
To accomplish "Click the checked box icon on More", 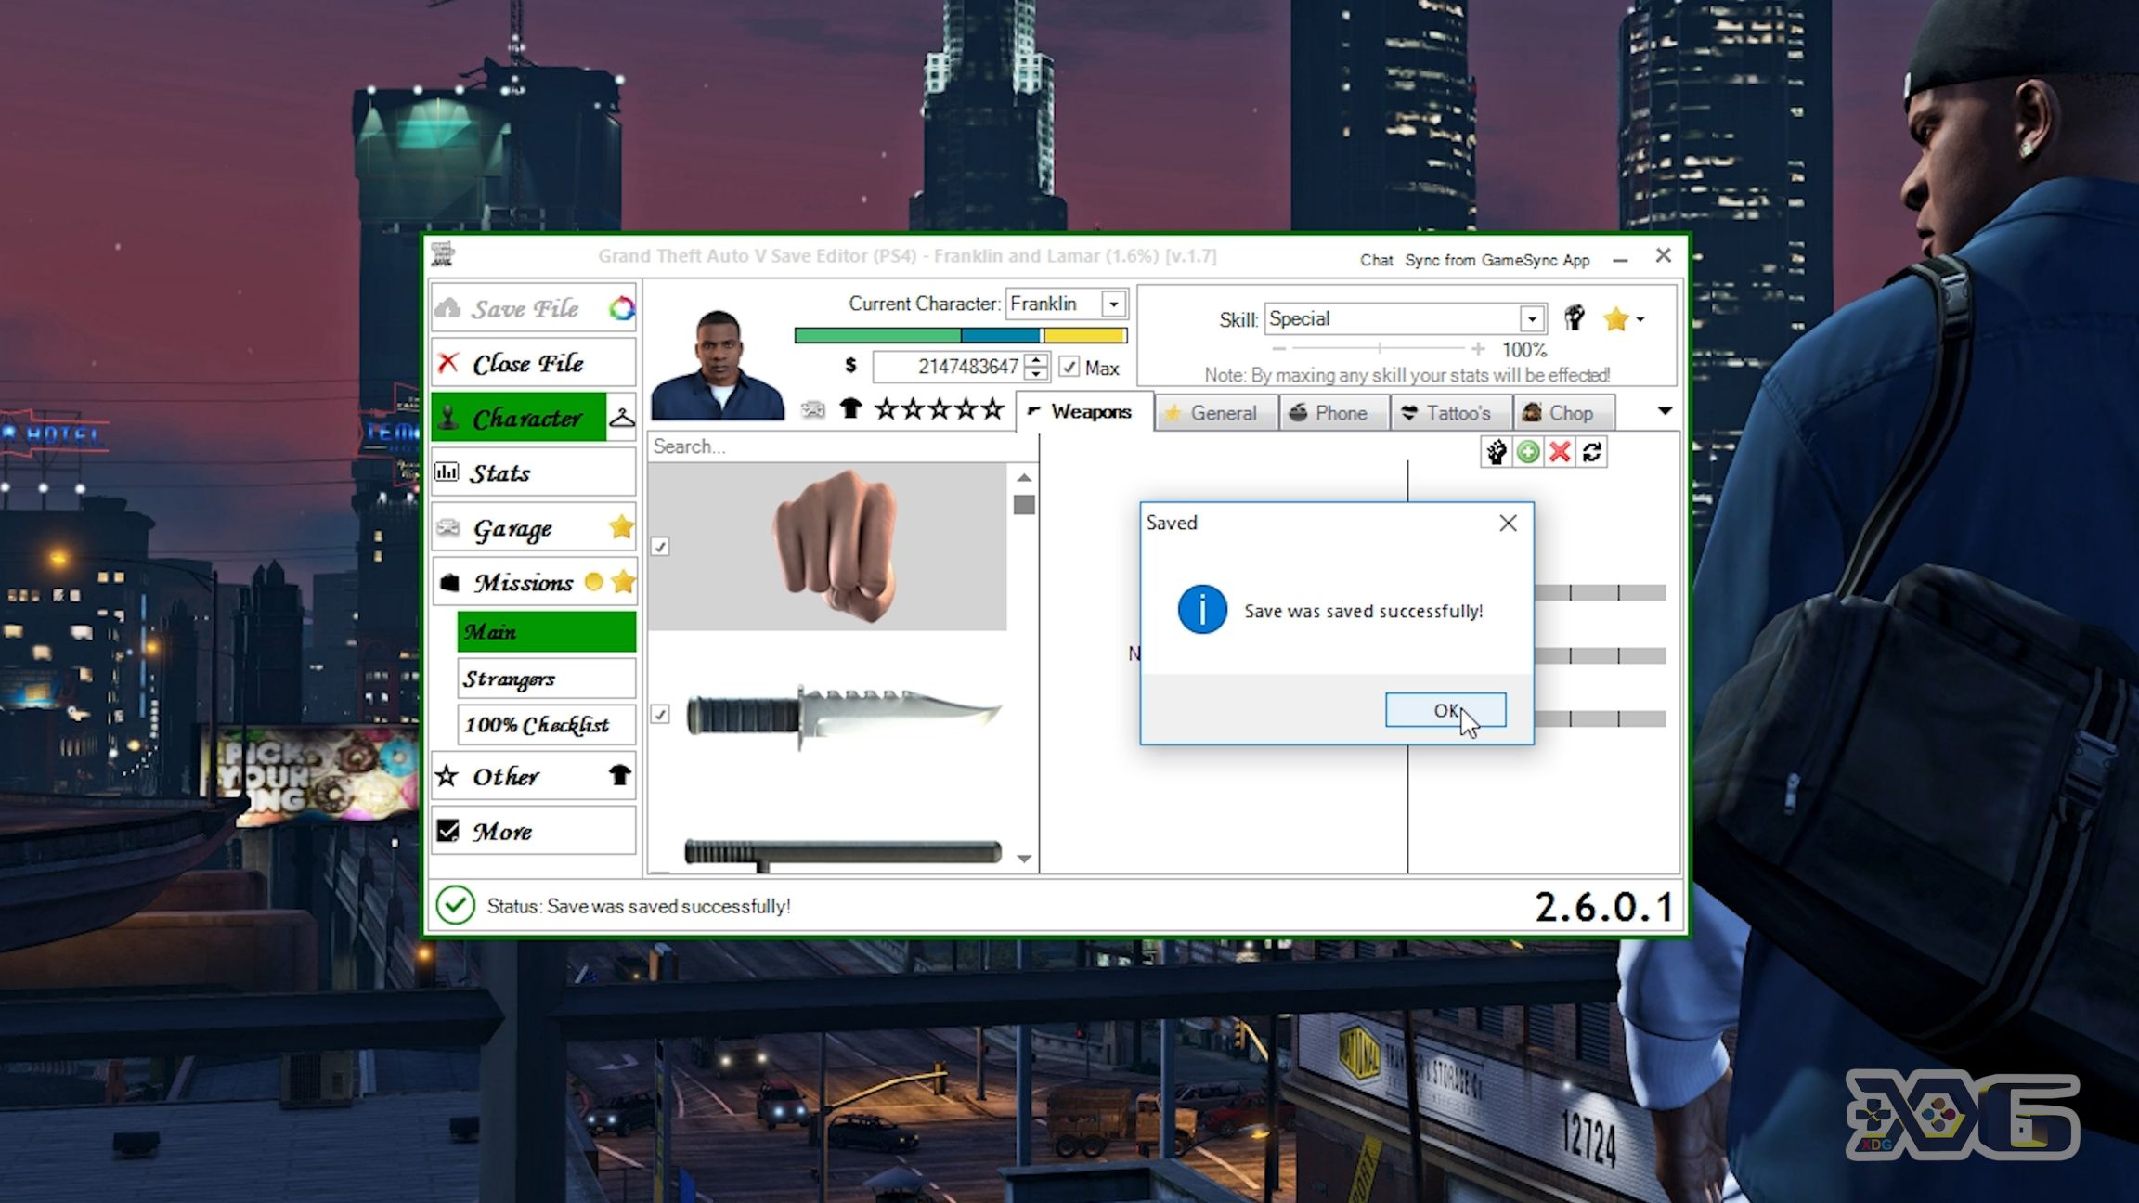I will [448, 830].
